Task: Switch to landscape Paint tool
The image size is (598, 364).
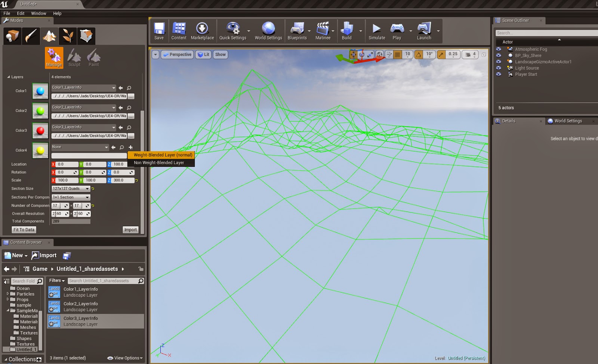Action: click(x=93, y=57)
